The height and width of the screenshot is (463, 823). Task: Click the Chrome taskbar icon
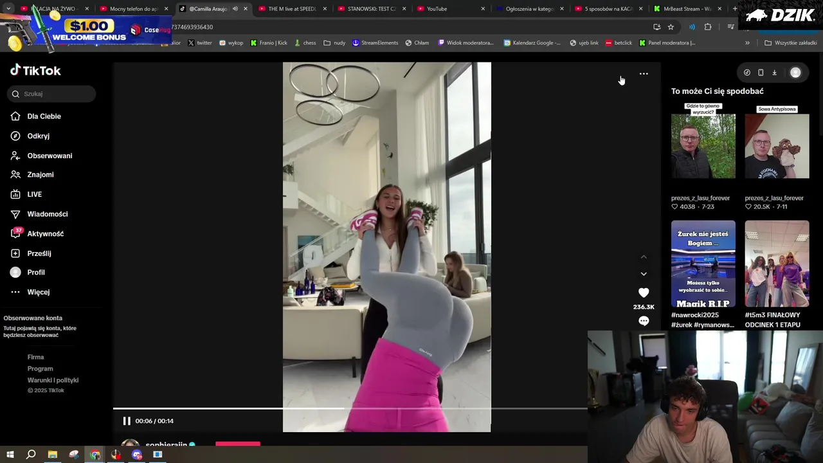tap(95, 455)
